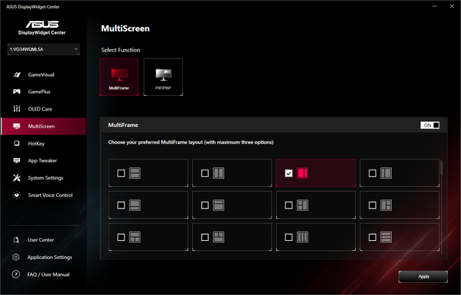The height and width of the screenshot is (295, 461).
Task: Click the narrow-left wide-right layout icon
Action: (386, 173)
